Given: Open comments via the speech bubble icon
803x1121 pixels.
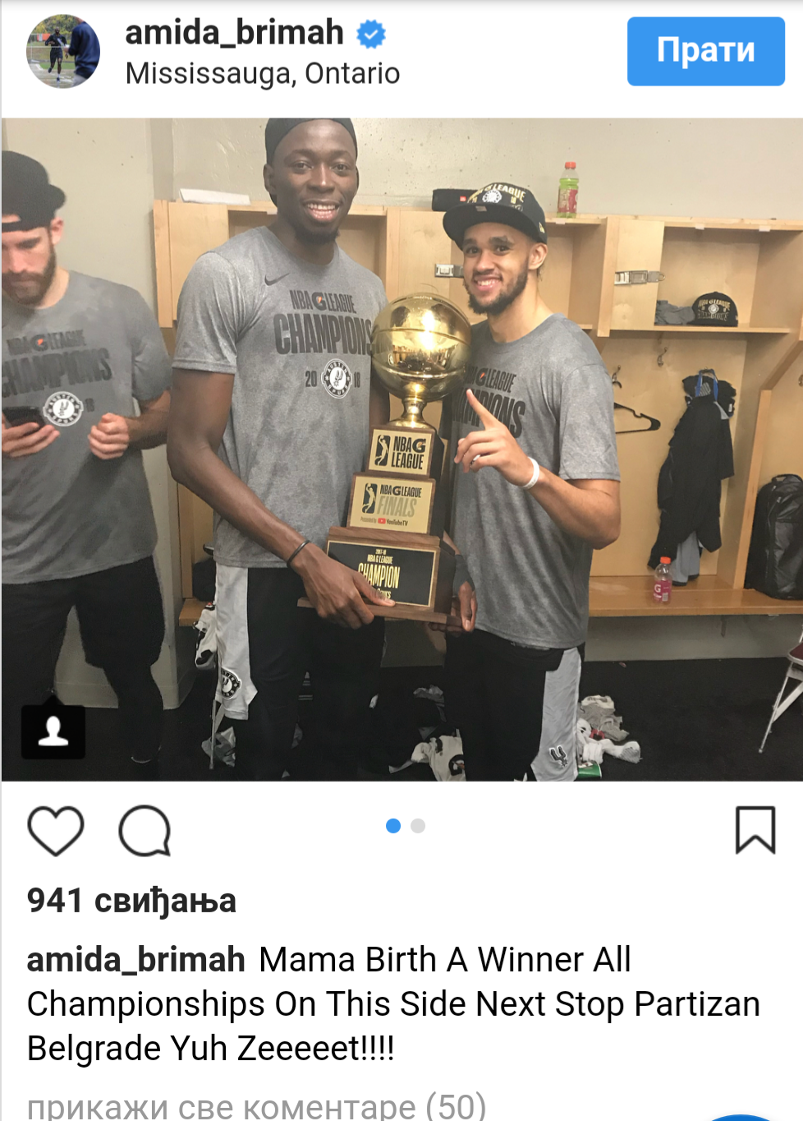Looking at the screenshot, I should pos(145,831).
